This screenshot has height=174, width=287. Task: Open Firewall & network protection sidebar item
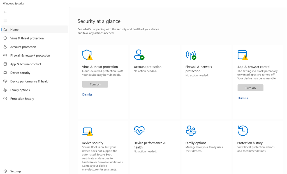tap(34, 55)
